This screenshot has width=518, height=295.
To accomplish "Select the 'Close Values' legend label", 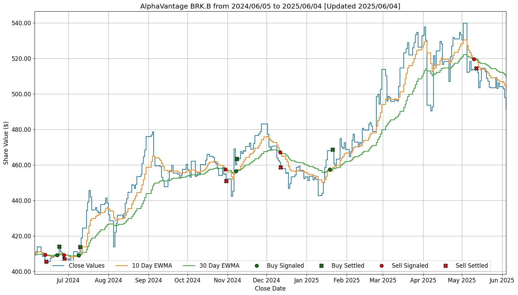I will tap(87, 266).
